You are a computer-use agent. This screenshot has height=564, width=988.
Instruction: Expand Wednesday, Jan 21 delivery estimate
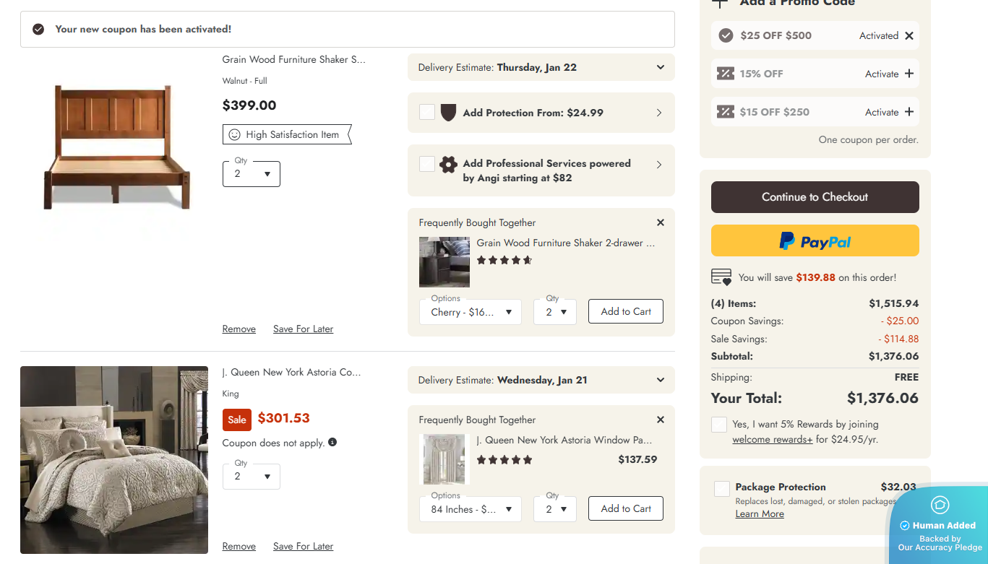[660, 380]
